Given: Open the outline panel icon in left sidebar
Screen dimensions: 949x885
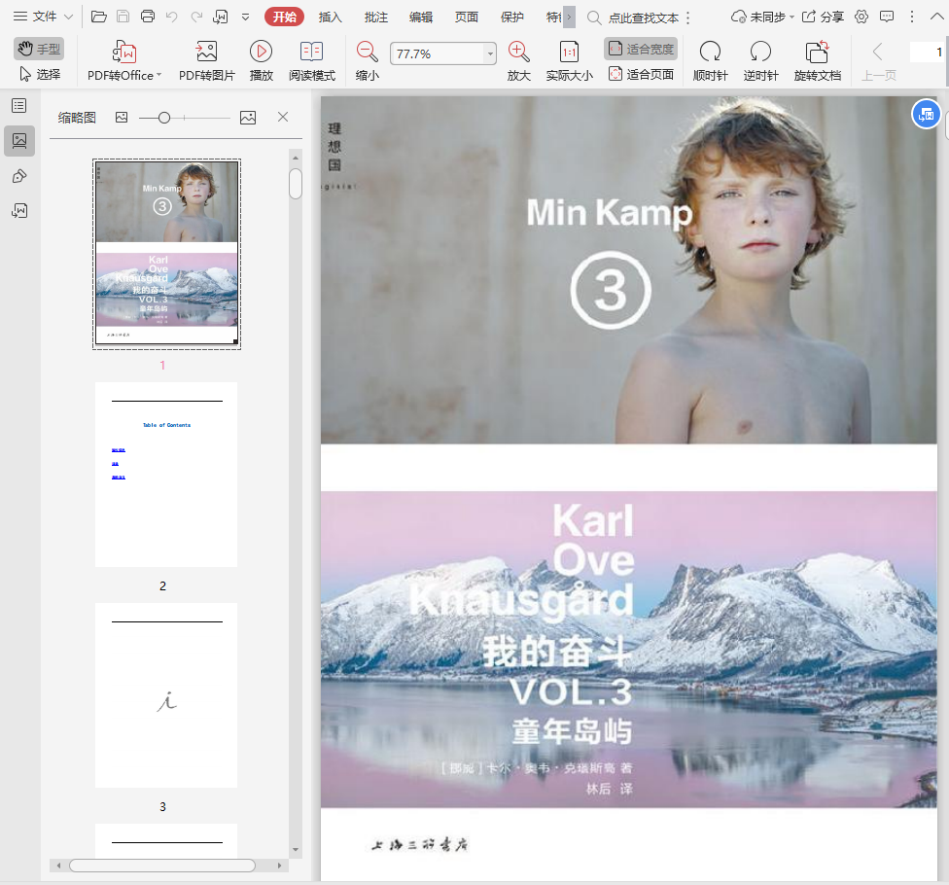Looking at the screenshot, I should [x=19, y=106].
